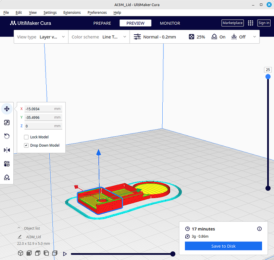Click the layer number 25 box
The image size is (274, 260).
(268, 70)
